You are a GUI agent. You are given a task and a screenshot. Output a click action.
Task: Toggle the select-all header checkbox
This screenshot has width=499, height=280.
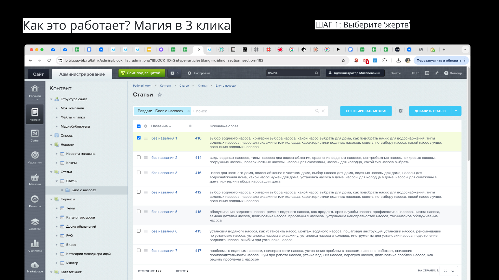coord(139,126)
